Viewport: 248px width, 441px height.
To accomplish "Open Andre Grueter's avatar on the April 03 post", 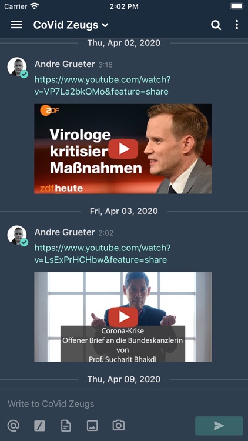I will [17, 235].
